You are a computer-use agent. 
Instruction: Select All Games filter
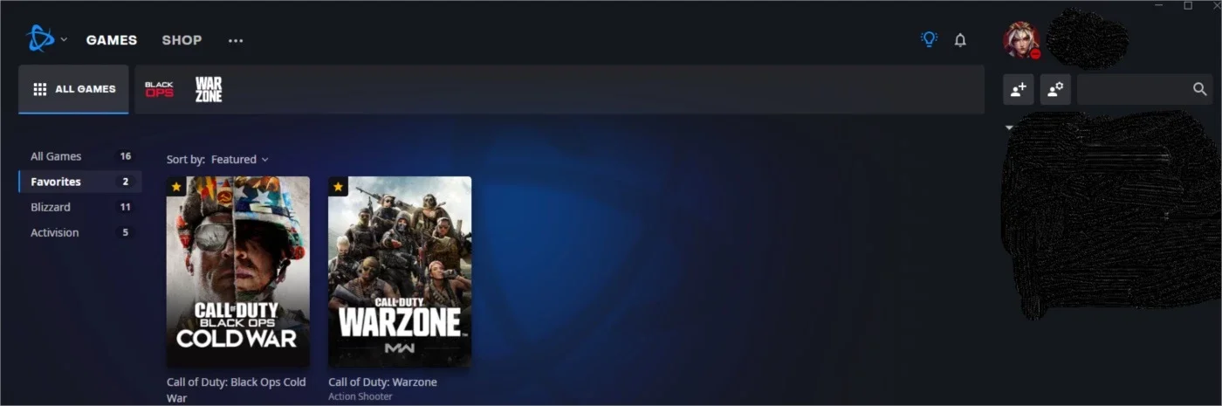pos(79,156)
